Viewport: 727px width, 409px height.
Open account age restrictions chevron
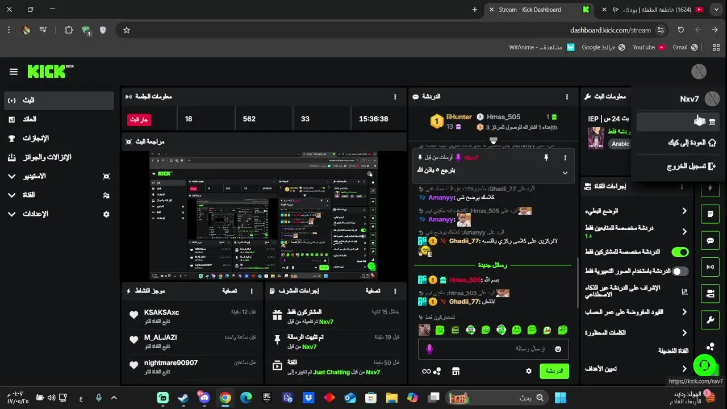684,312
